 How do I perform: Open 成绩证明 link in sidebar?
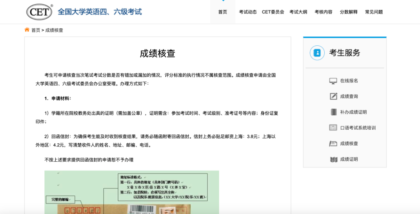[x=349, y=159]
